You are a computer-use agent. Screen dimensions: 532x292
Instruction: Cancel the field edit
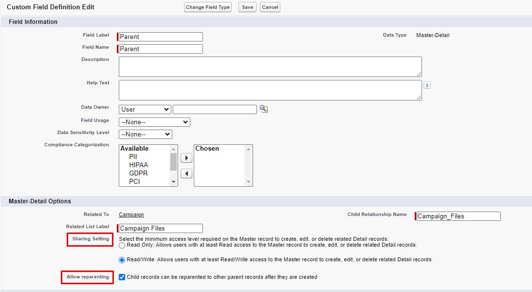[270, 7]
